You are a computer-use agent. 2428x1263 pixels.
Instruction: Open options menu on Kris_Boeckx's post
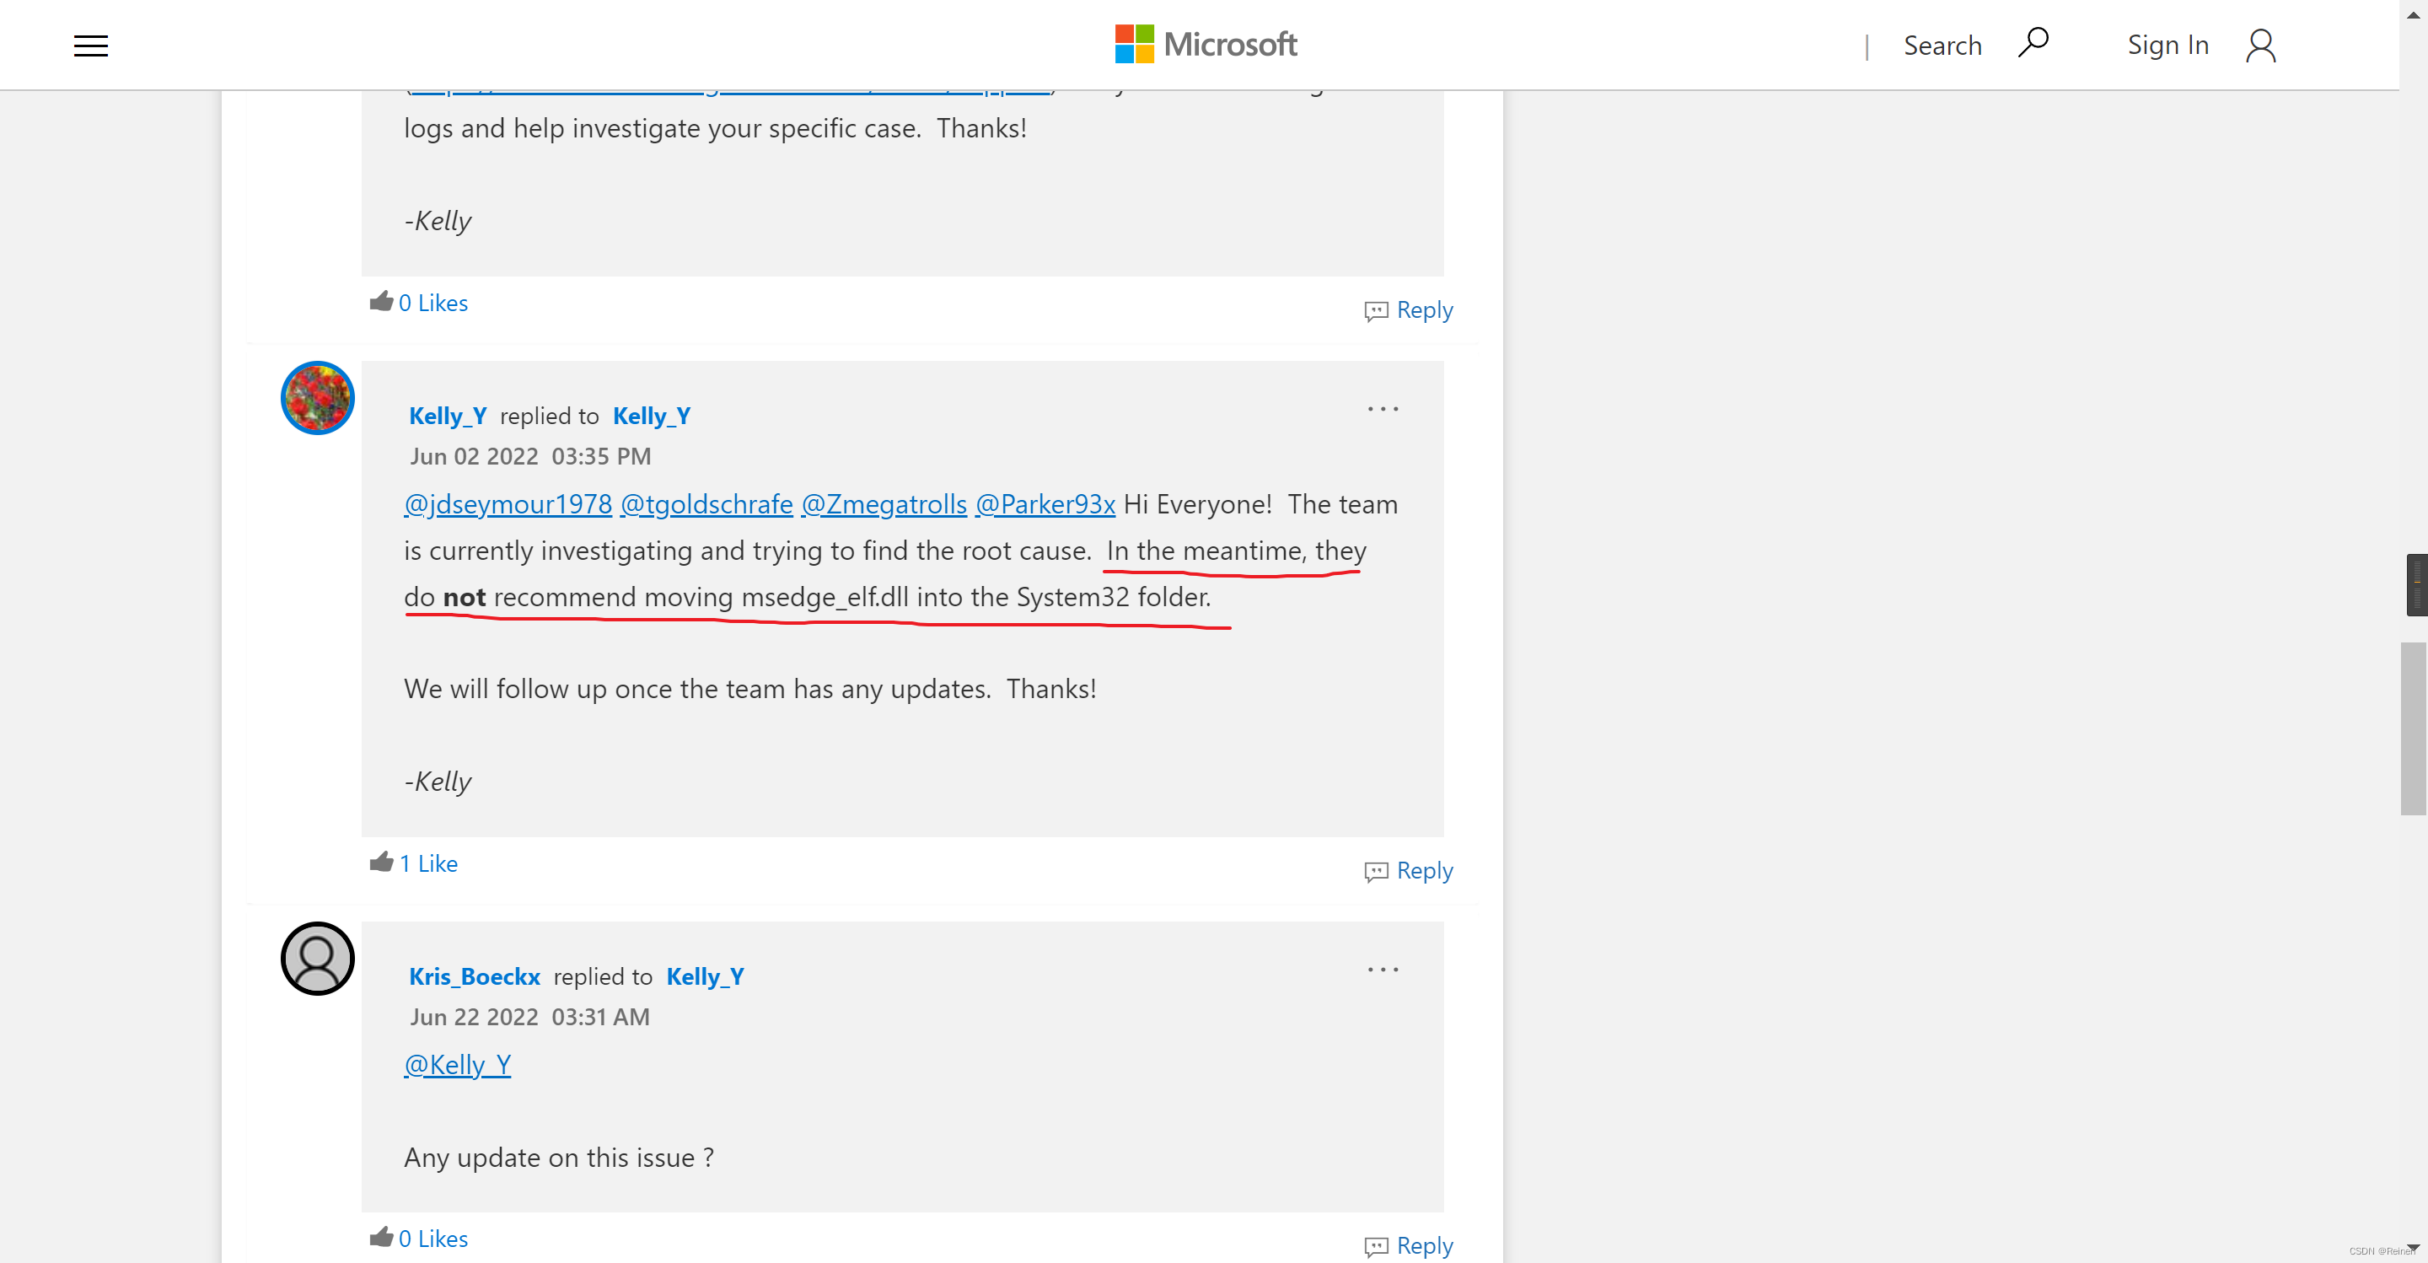click(x=1382, y=970)
